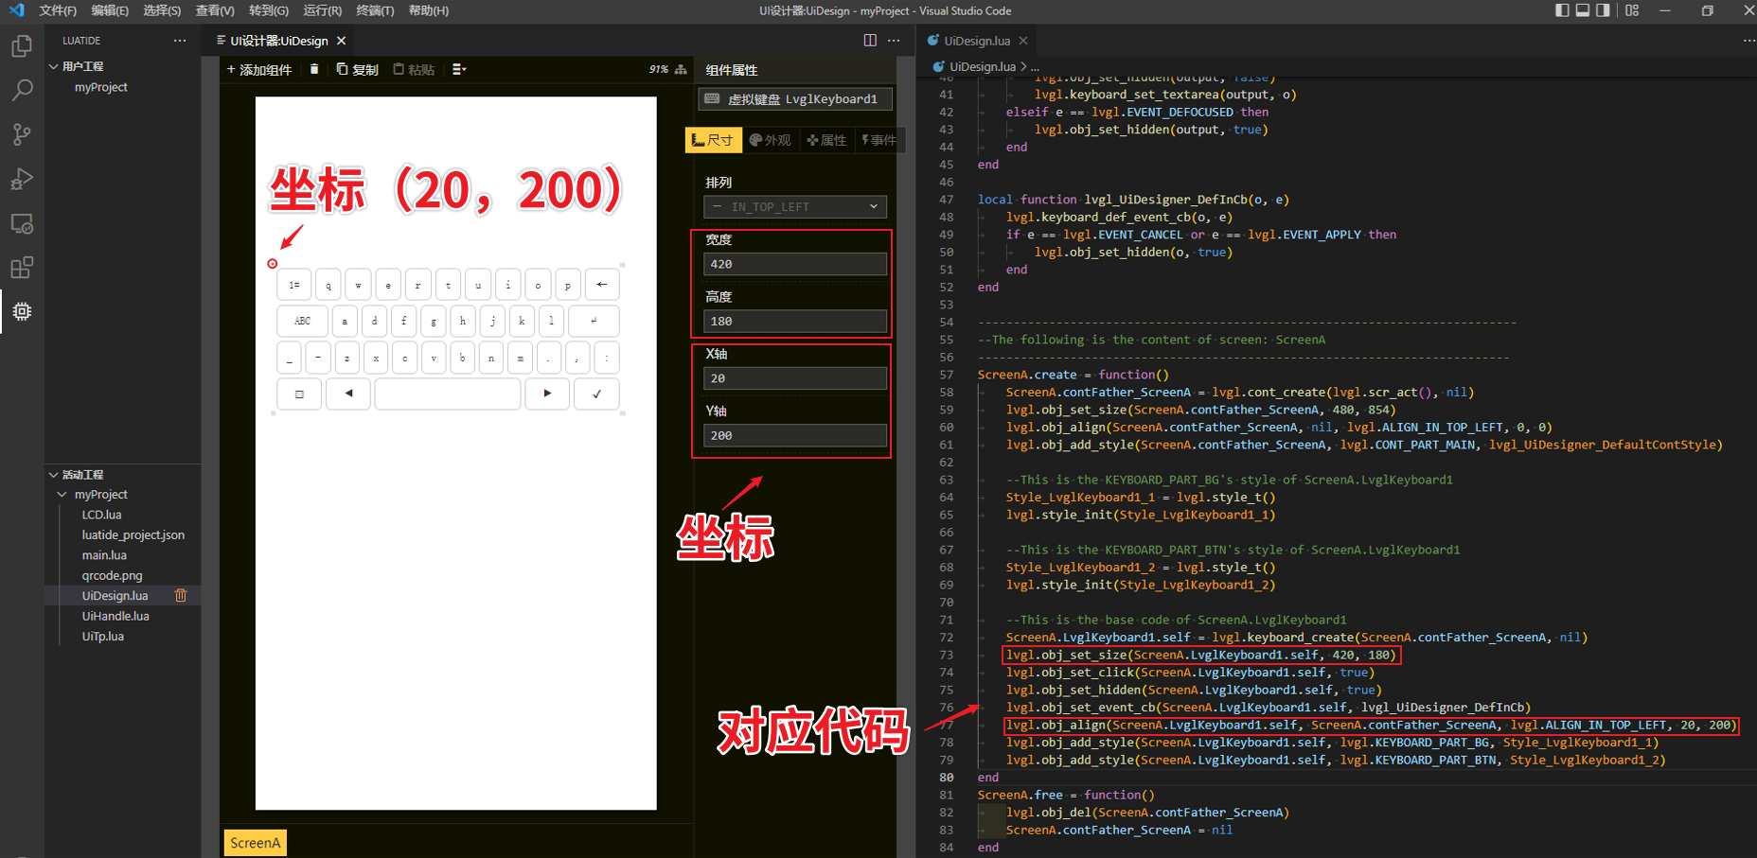Collapse the 用户工程 section
The image size is (1757, 858).
coord(54,66)
